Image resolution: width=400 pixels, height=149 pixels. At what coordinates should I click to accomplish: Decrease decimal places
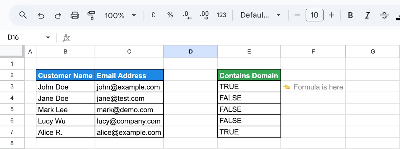pos(187,15)
